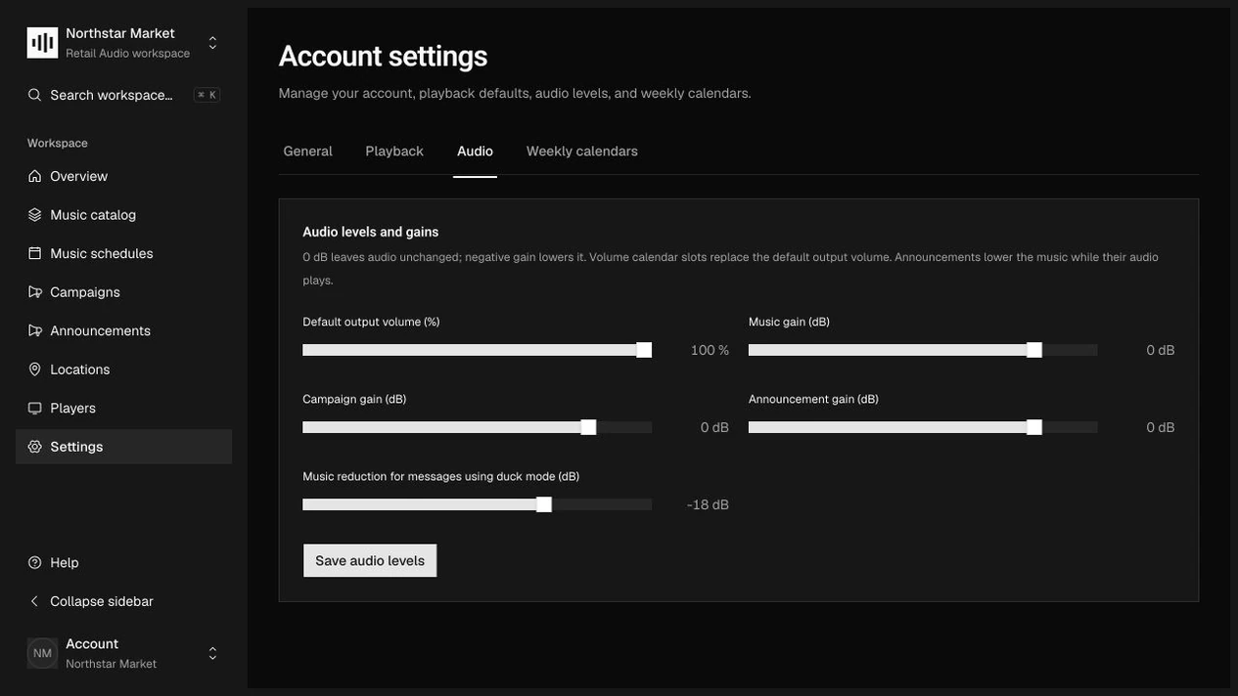Viewport: 1238px width, 696px height.
Task: Navigate to Announcements
Action: (123, 330)
